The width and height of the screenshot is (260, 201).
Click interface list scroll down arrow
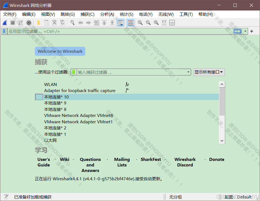click(x=222, y=141)
